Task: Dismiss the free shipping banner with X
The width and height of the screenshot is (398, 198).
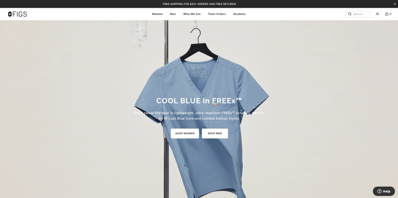Action: pyautogui.click(x=395, y=4)
